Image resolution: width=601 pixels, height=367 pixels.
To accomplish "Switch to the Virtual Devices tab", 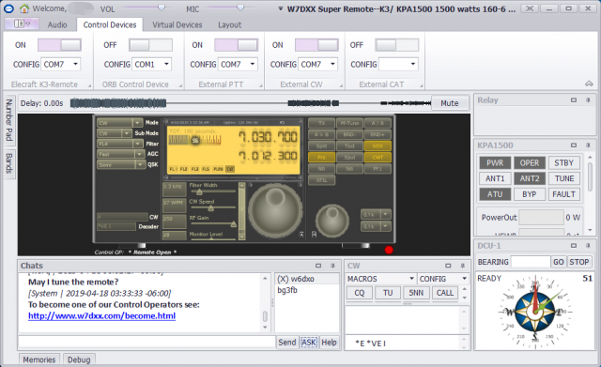I will click(x=177, y=24).
